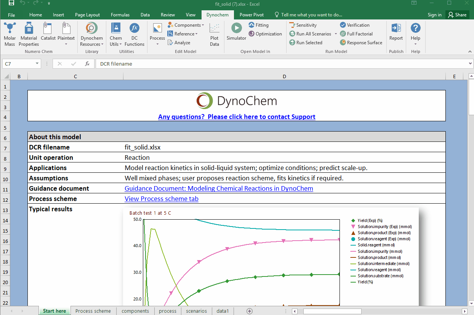This screenshot has height=315, width=474.
Task: Open DC Functions utility
Action: click(135, 34)
